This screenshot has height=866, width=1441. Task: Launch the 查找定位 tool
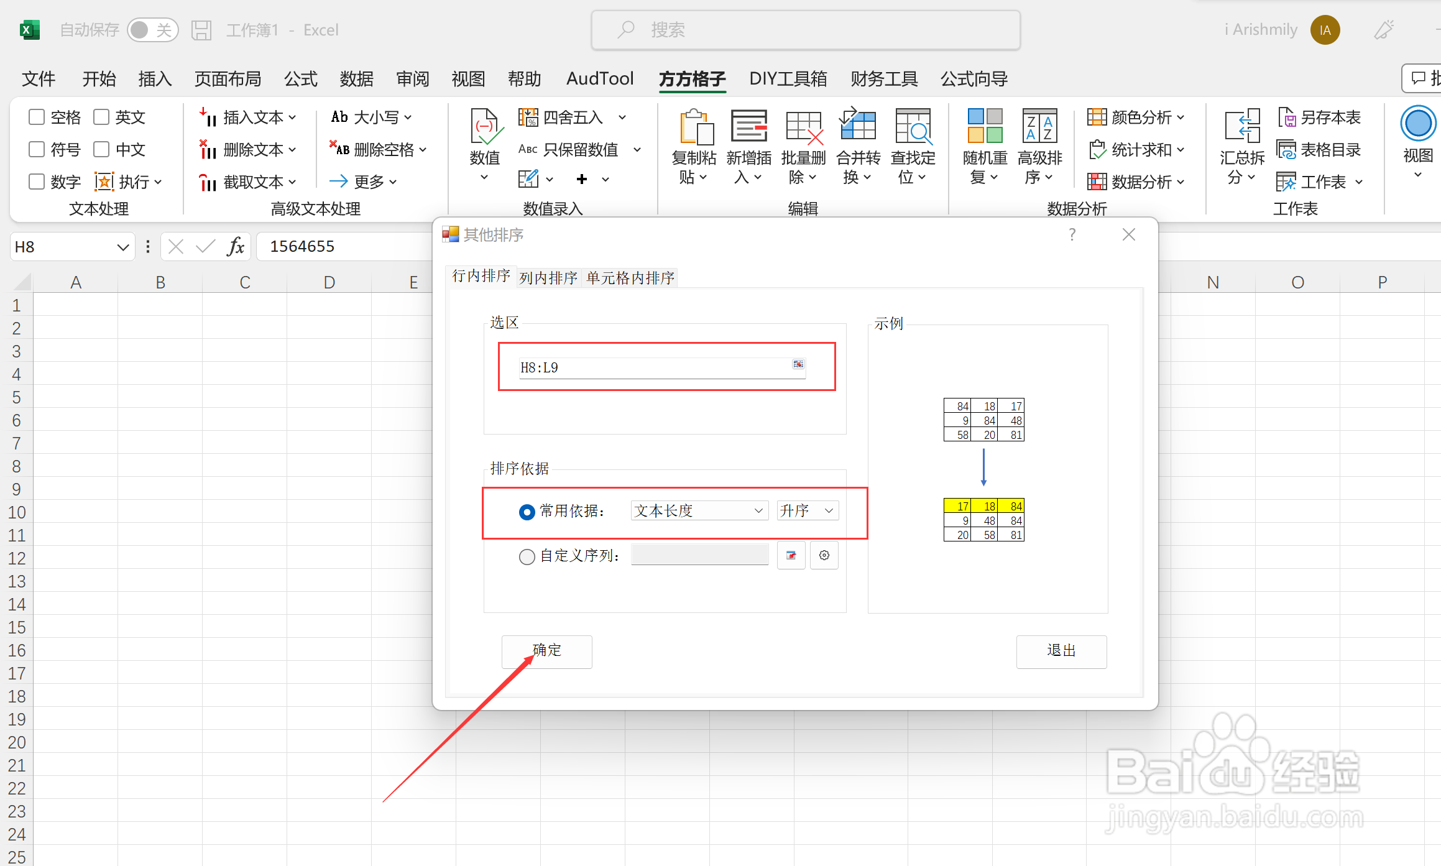(x=912, y=145)
